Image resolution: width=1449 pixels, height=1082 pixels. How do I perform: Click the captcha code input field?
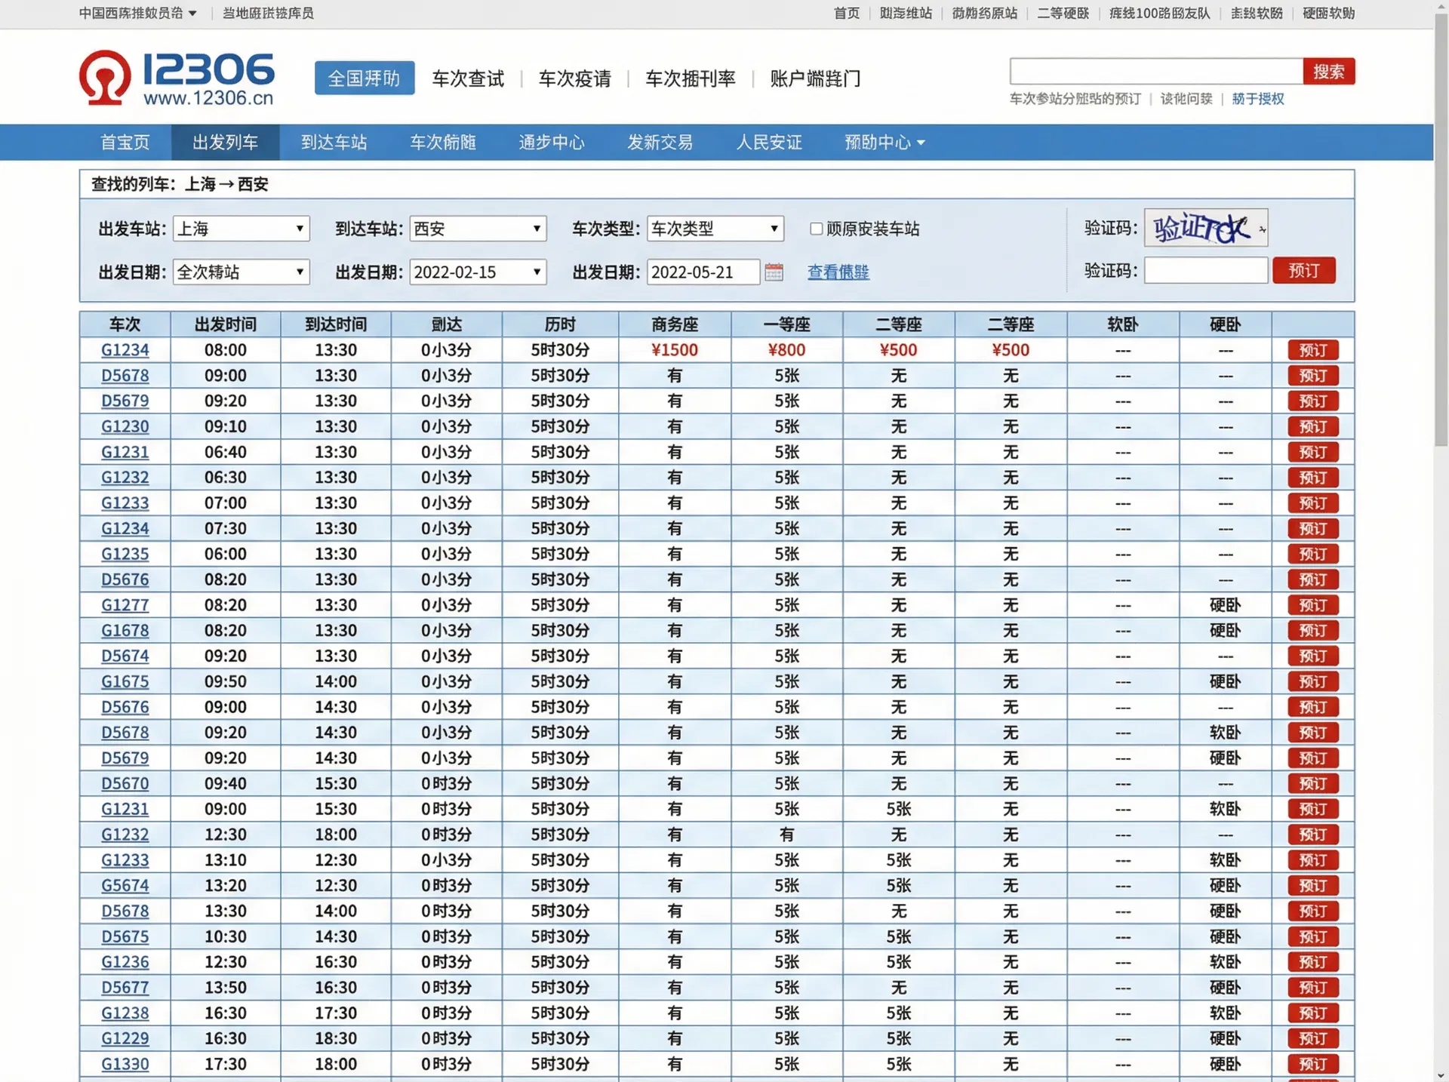click(1205, 271)
